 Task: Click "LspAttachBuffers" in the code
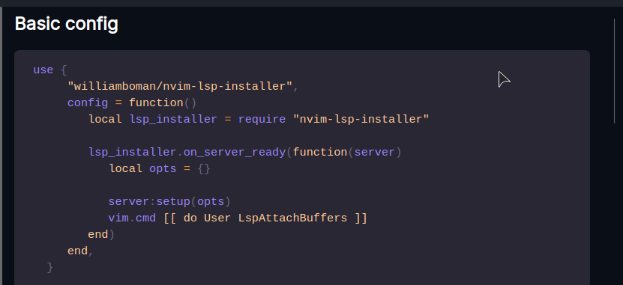pos(292,218)
